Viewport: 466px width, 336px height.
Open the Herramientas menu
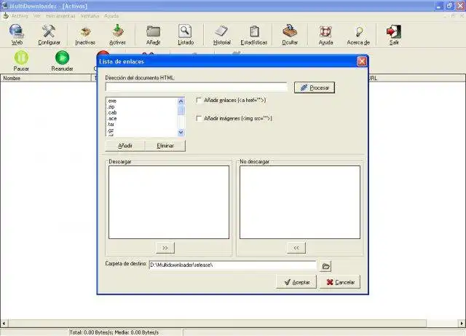point(60,16)
